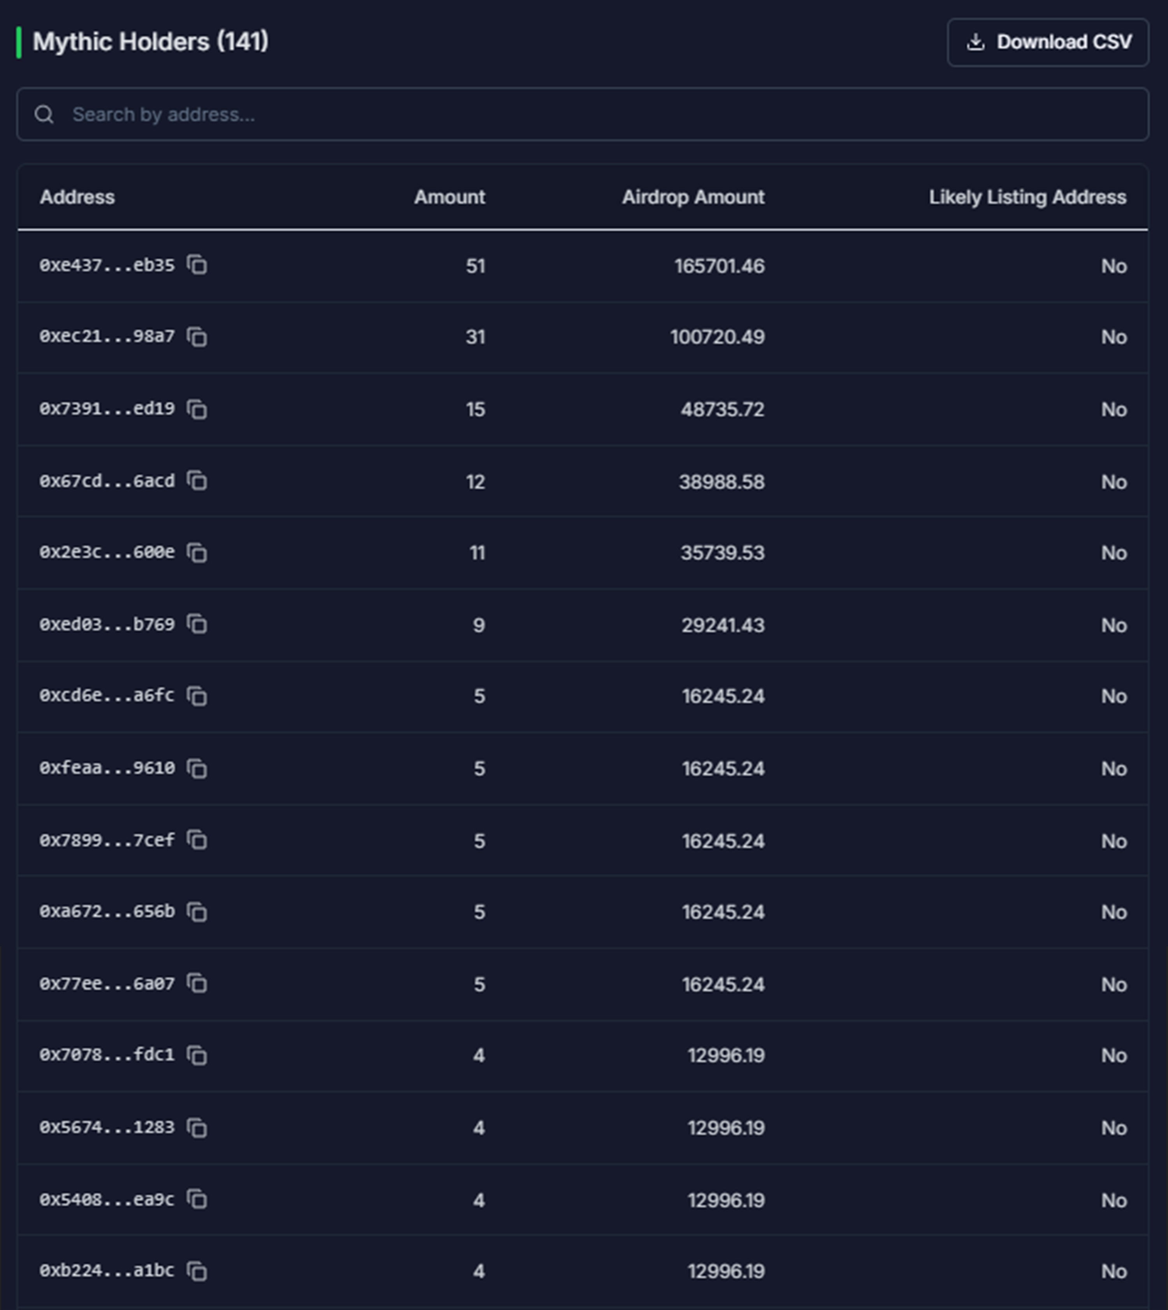
Task: Copy address 0x77ee...6a07
Action: [197, 983]
